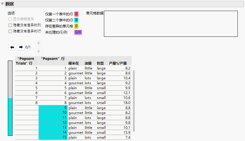Click the previous difference left arrow
The height and width of the screenshot is (141, 245).
click(x=12, y=47)
